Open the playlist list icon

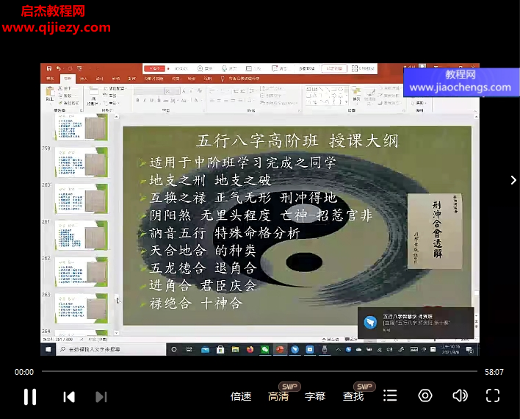click(390, 395)
